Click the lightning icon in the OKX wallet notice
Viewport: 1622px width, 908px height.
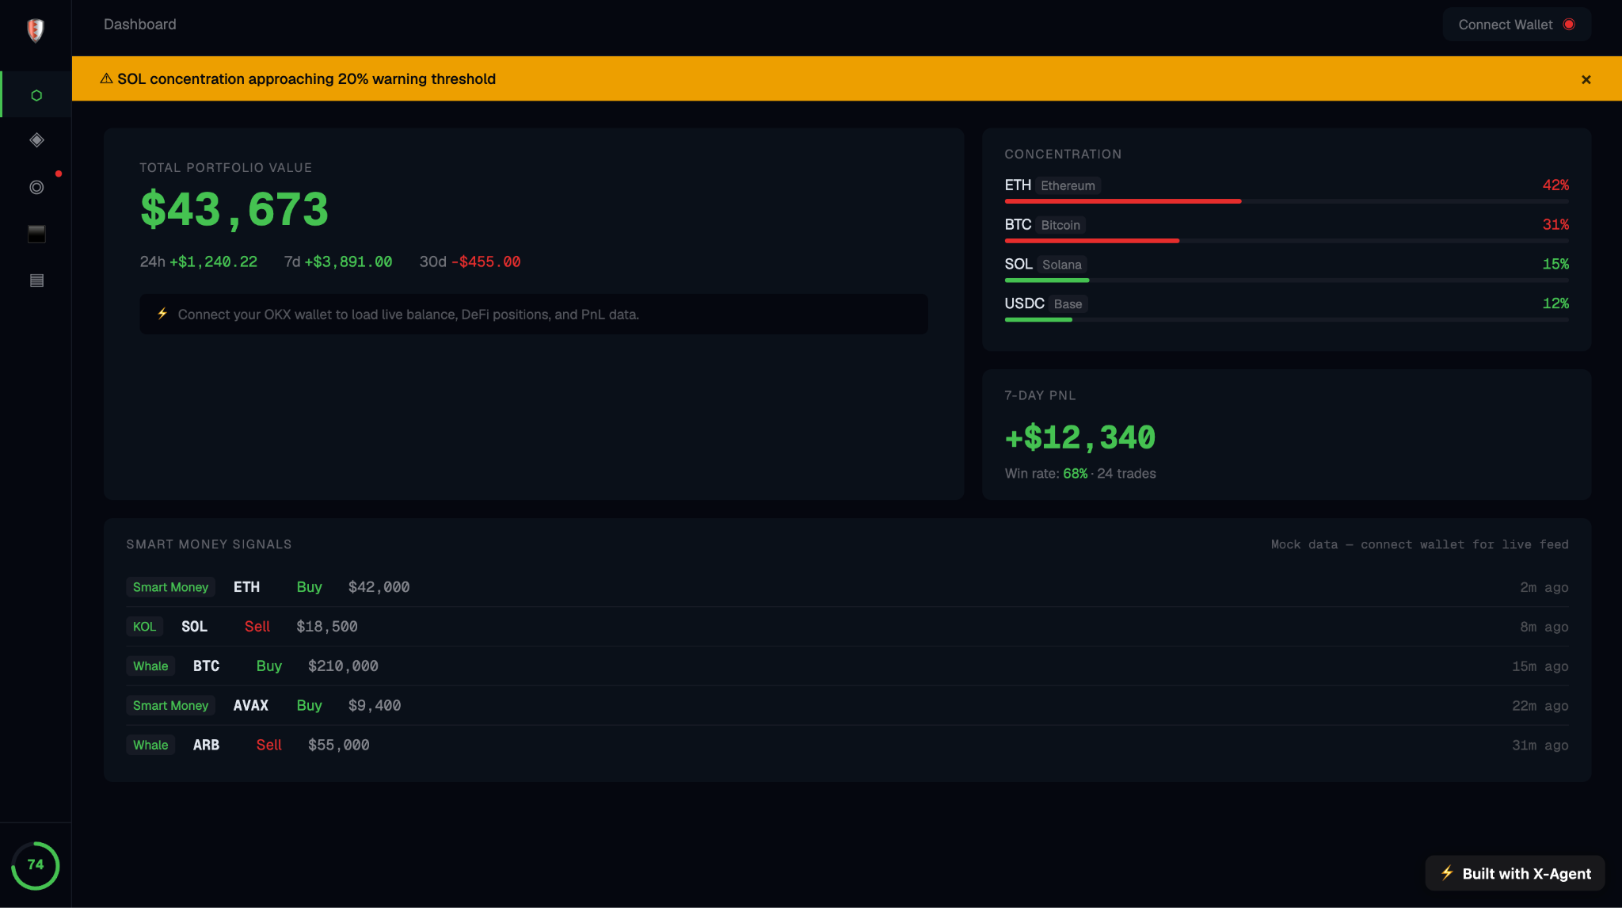[x=162, y=314]
